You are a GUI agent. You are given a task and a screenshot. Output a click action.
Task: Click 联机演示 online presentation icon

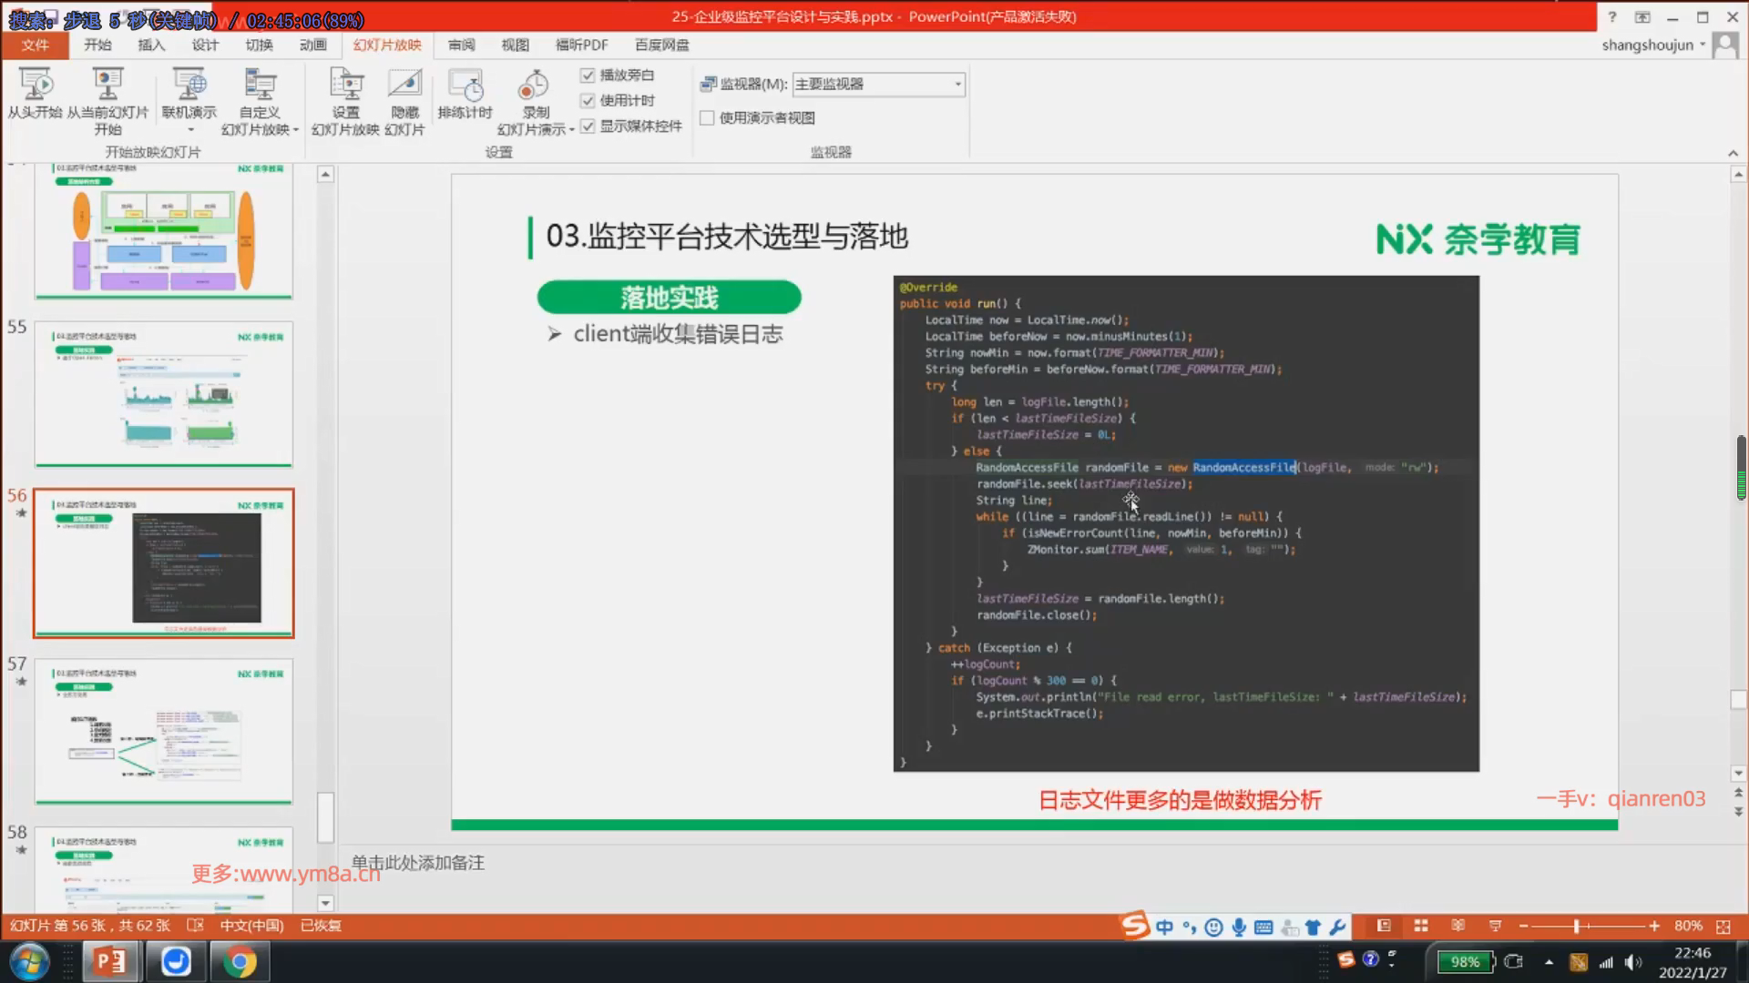pyautogui.click(x=189, y=85)
